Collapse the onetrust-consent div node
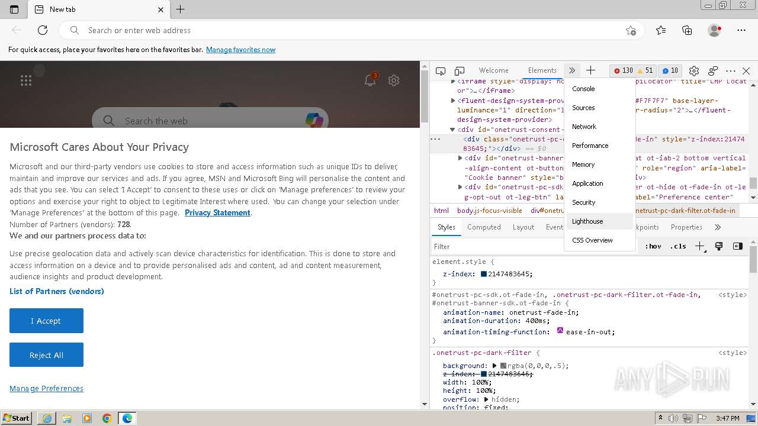This screenshot has width=758, height=426. click(452, 130)
